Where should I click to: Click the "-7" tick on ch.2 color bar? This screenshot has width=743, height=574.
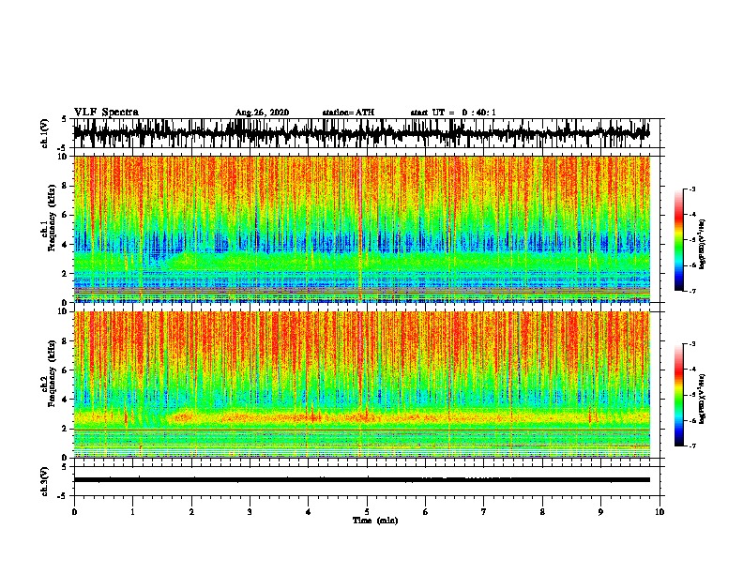point(692,446)
